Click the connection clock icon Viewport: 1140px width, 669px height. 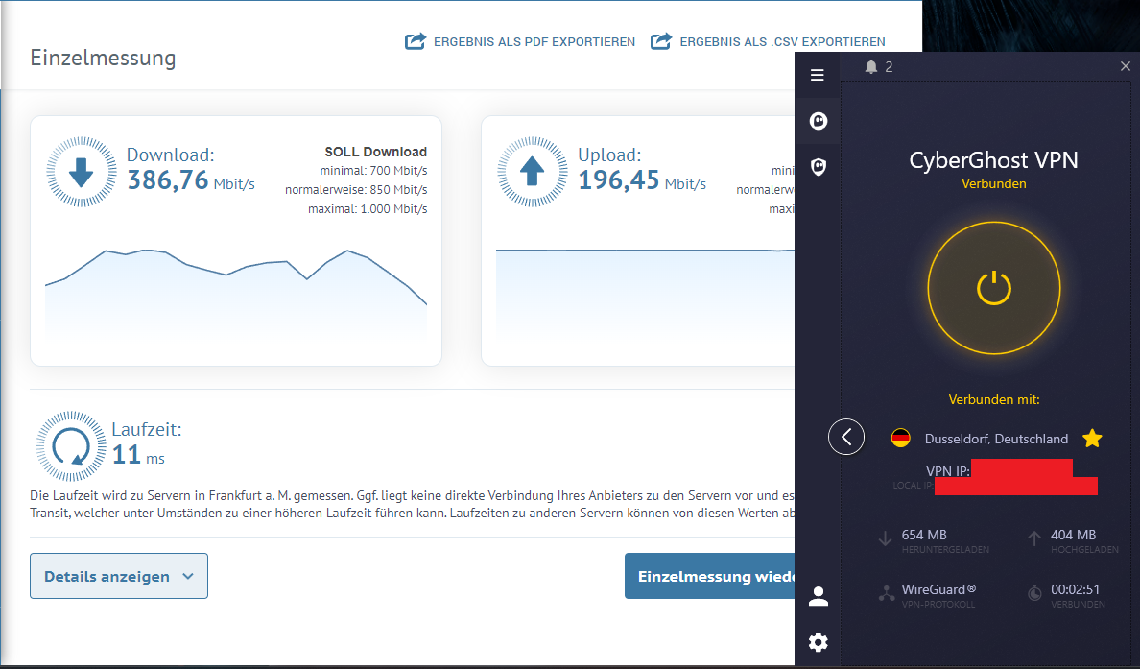(x=1034, y=593)
